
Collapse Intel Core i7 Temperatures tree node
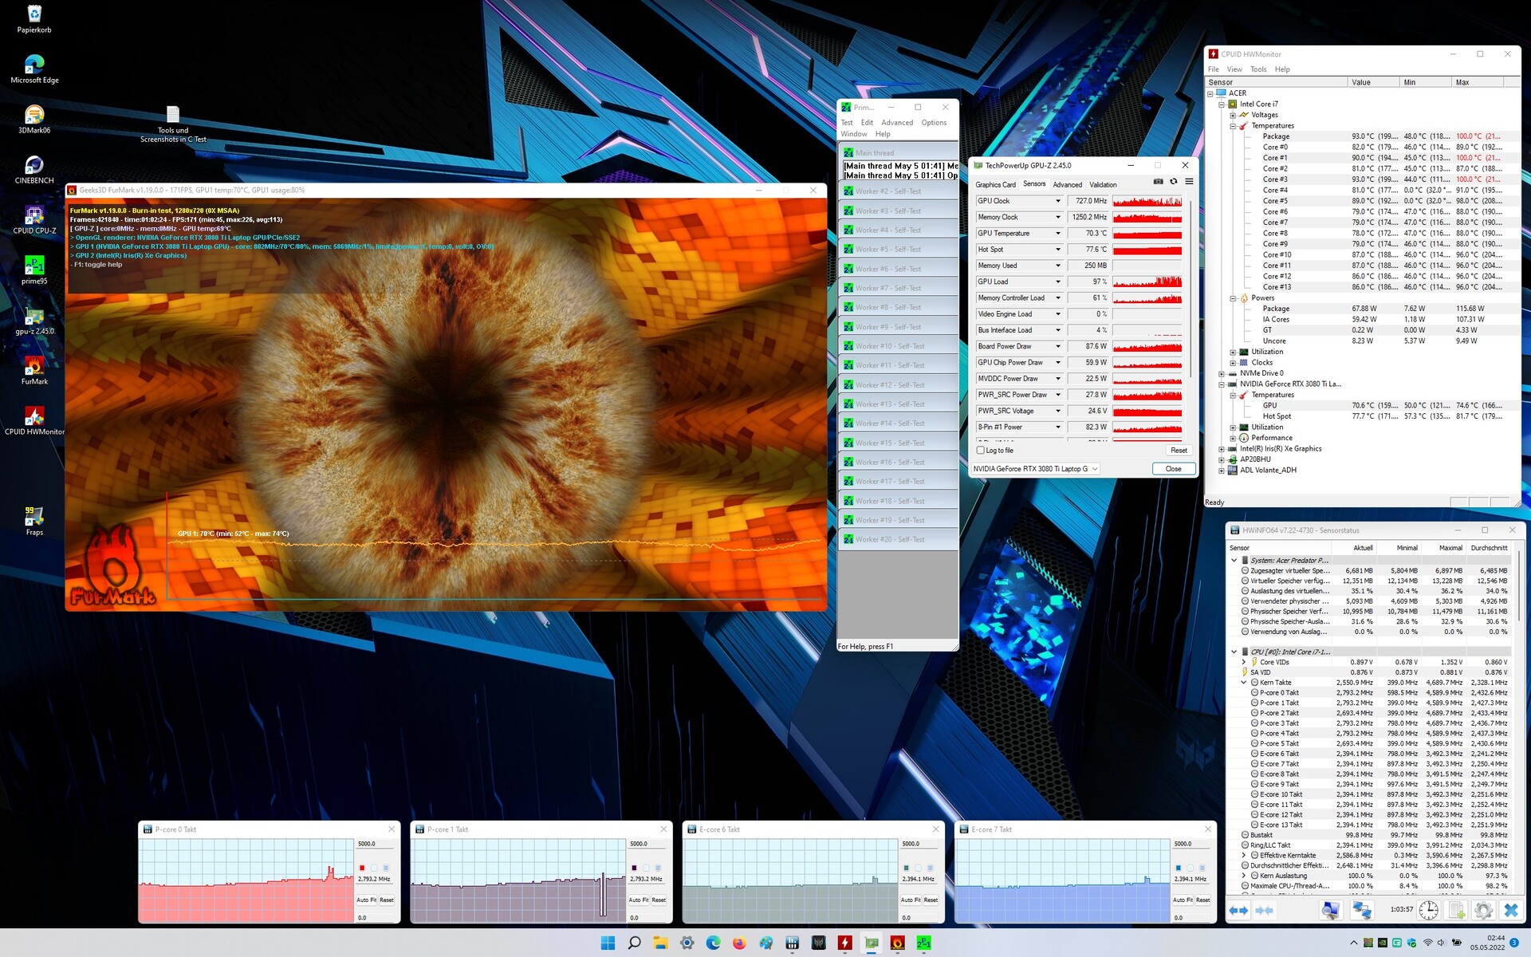(1233, 126)
